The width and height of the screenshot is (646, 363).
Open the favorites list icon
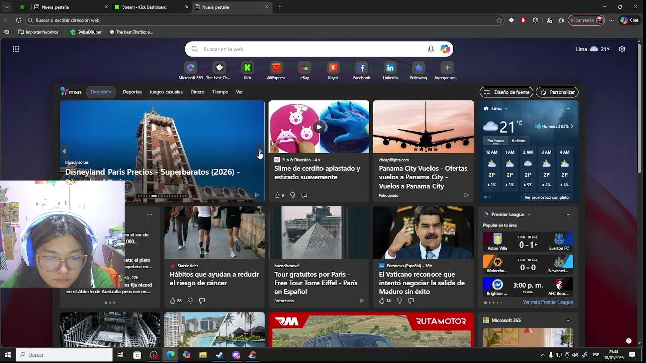(561, 20)
